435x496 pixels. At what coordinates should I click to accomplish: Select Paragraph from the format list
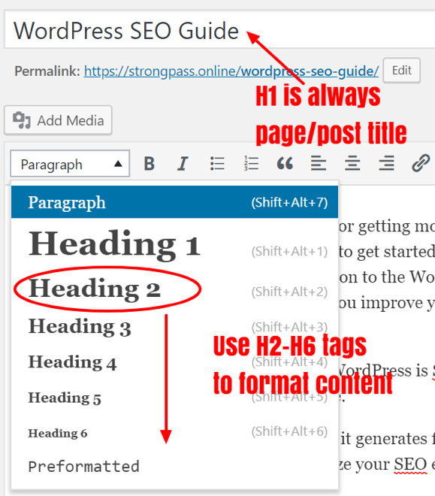pyautogui.click(x=174, y=202)
